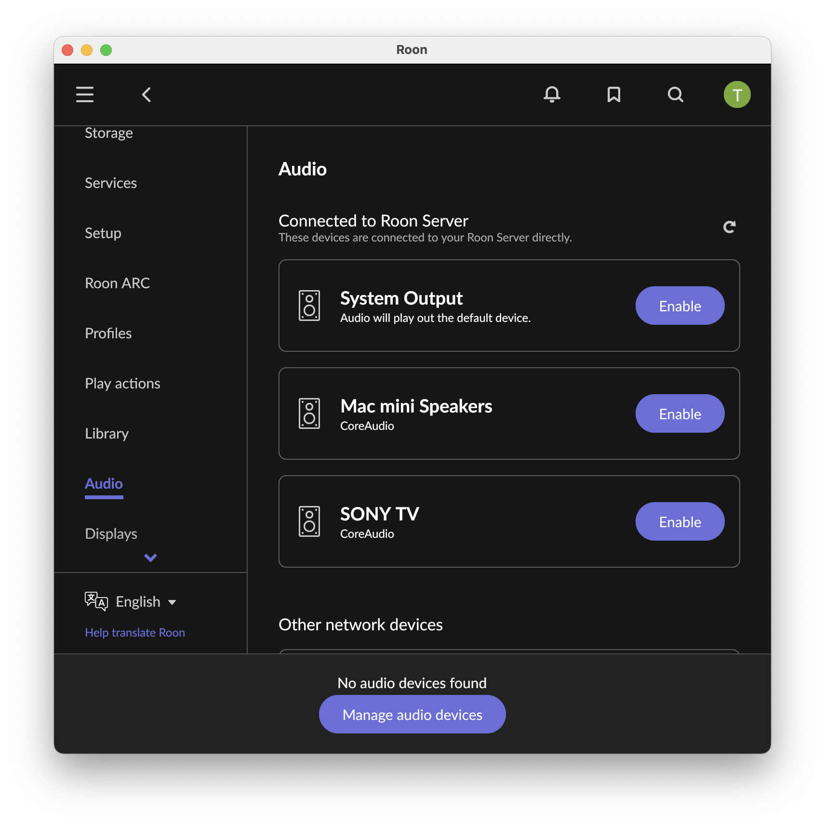Viewport: 825px width, 825px height.
Task: Go back with the left arrow
Action: pyautogui.click(x=146, y=94)
